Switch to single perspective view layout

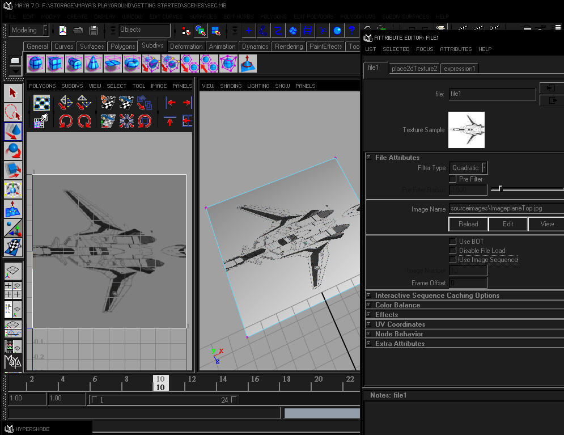pyautogui.click(x=13, y=271)
